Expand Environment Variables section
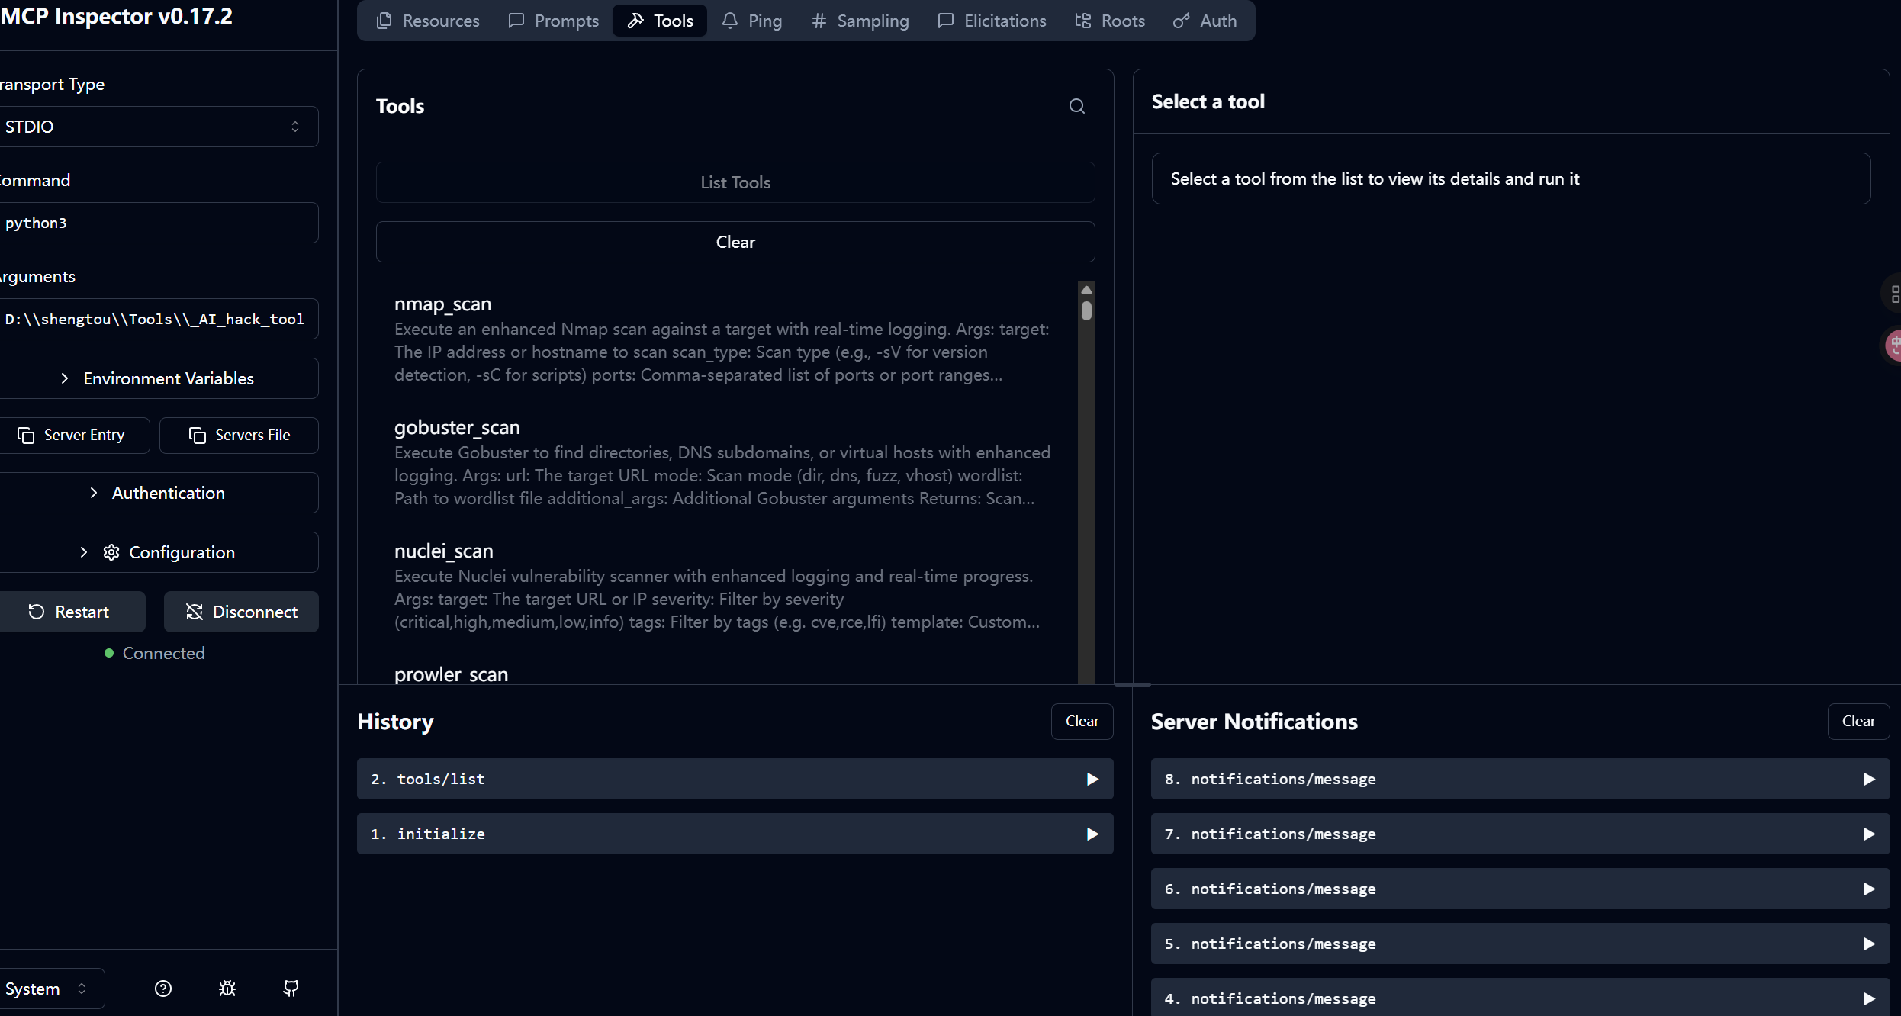The width and height of the screenshot is (1901, 1016). [156, 378]
